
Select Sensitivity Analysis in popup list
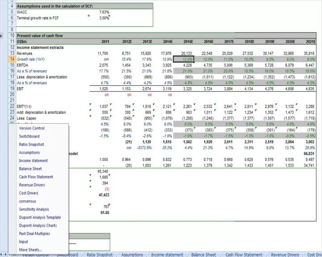[x=34, y=209]
